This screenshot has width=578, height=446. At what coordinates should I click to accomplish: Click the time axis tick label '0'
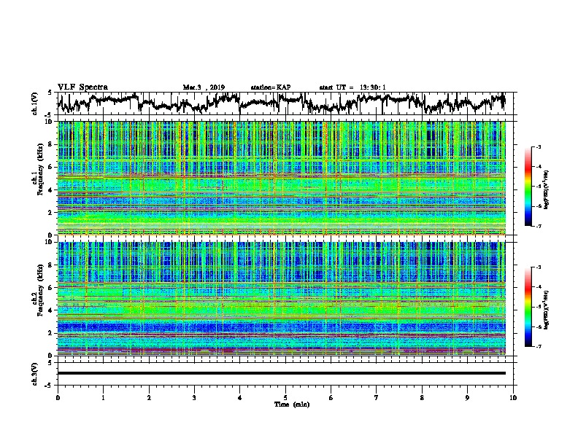coord(58,398)
